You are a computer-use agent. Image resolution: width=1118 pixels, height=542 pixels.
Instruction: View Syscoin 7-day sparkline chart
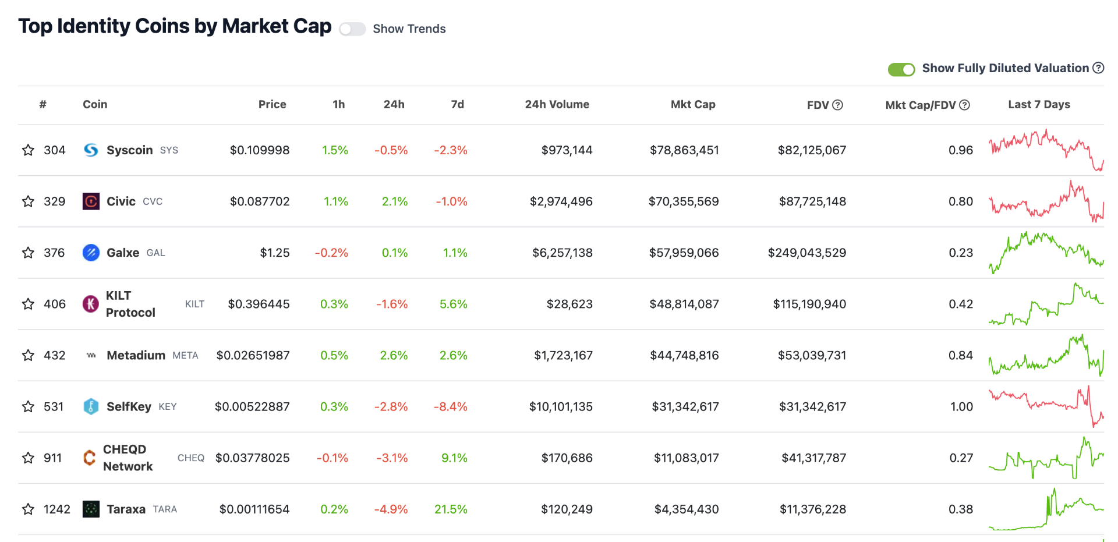coord(1046,150)
